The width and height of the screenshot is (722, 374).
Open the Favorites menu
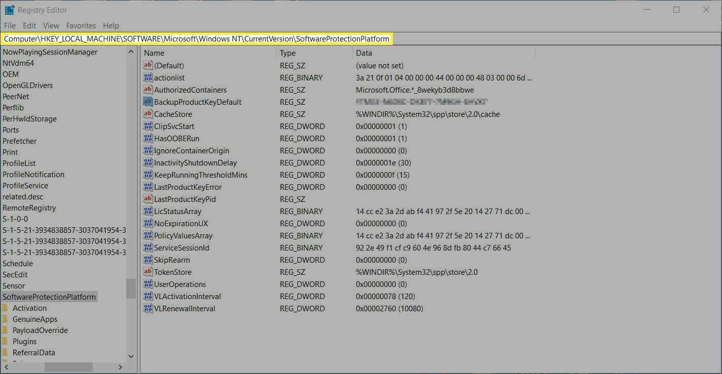[81, 25]
